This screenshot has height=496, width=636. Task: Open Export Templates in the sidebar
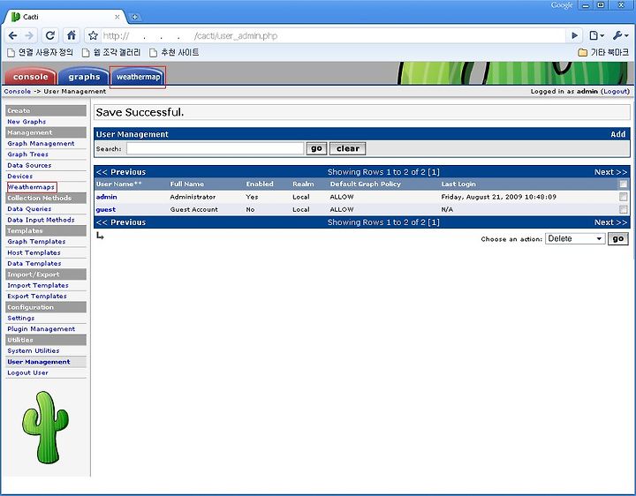pos(37,297)
